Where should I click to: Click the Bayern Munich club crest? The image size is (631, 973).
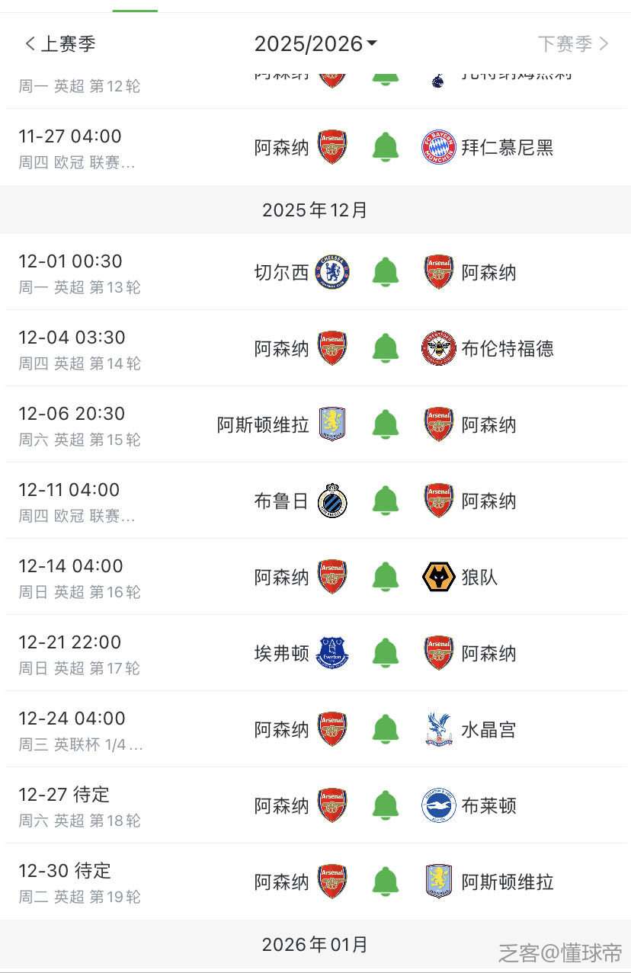(438, 147)
